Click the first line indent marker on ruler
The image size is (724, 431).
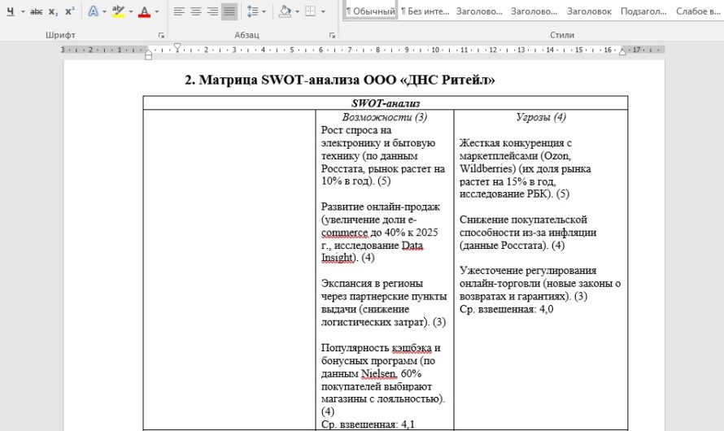point(177,46)
